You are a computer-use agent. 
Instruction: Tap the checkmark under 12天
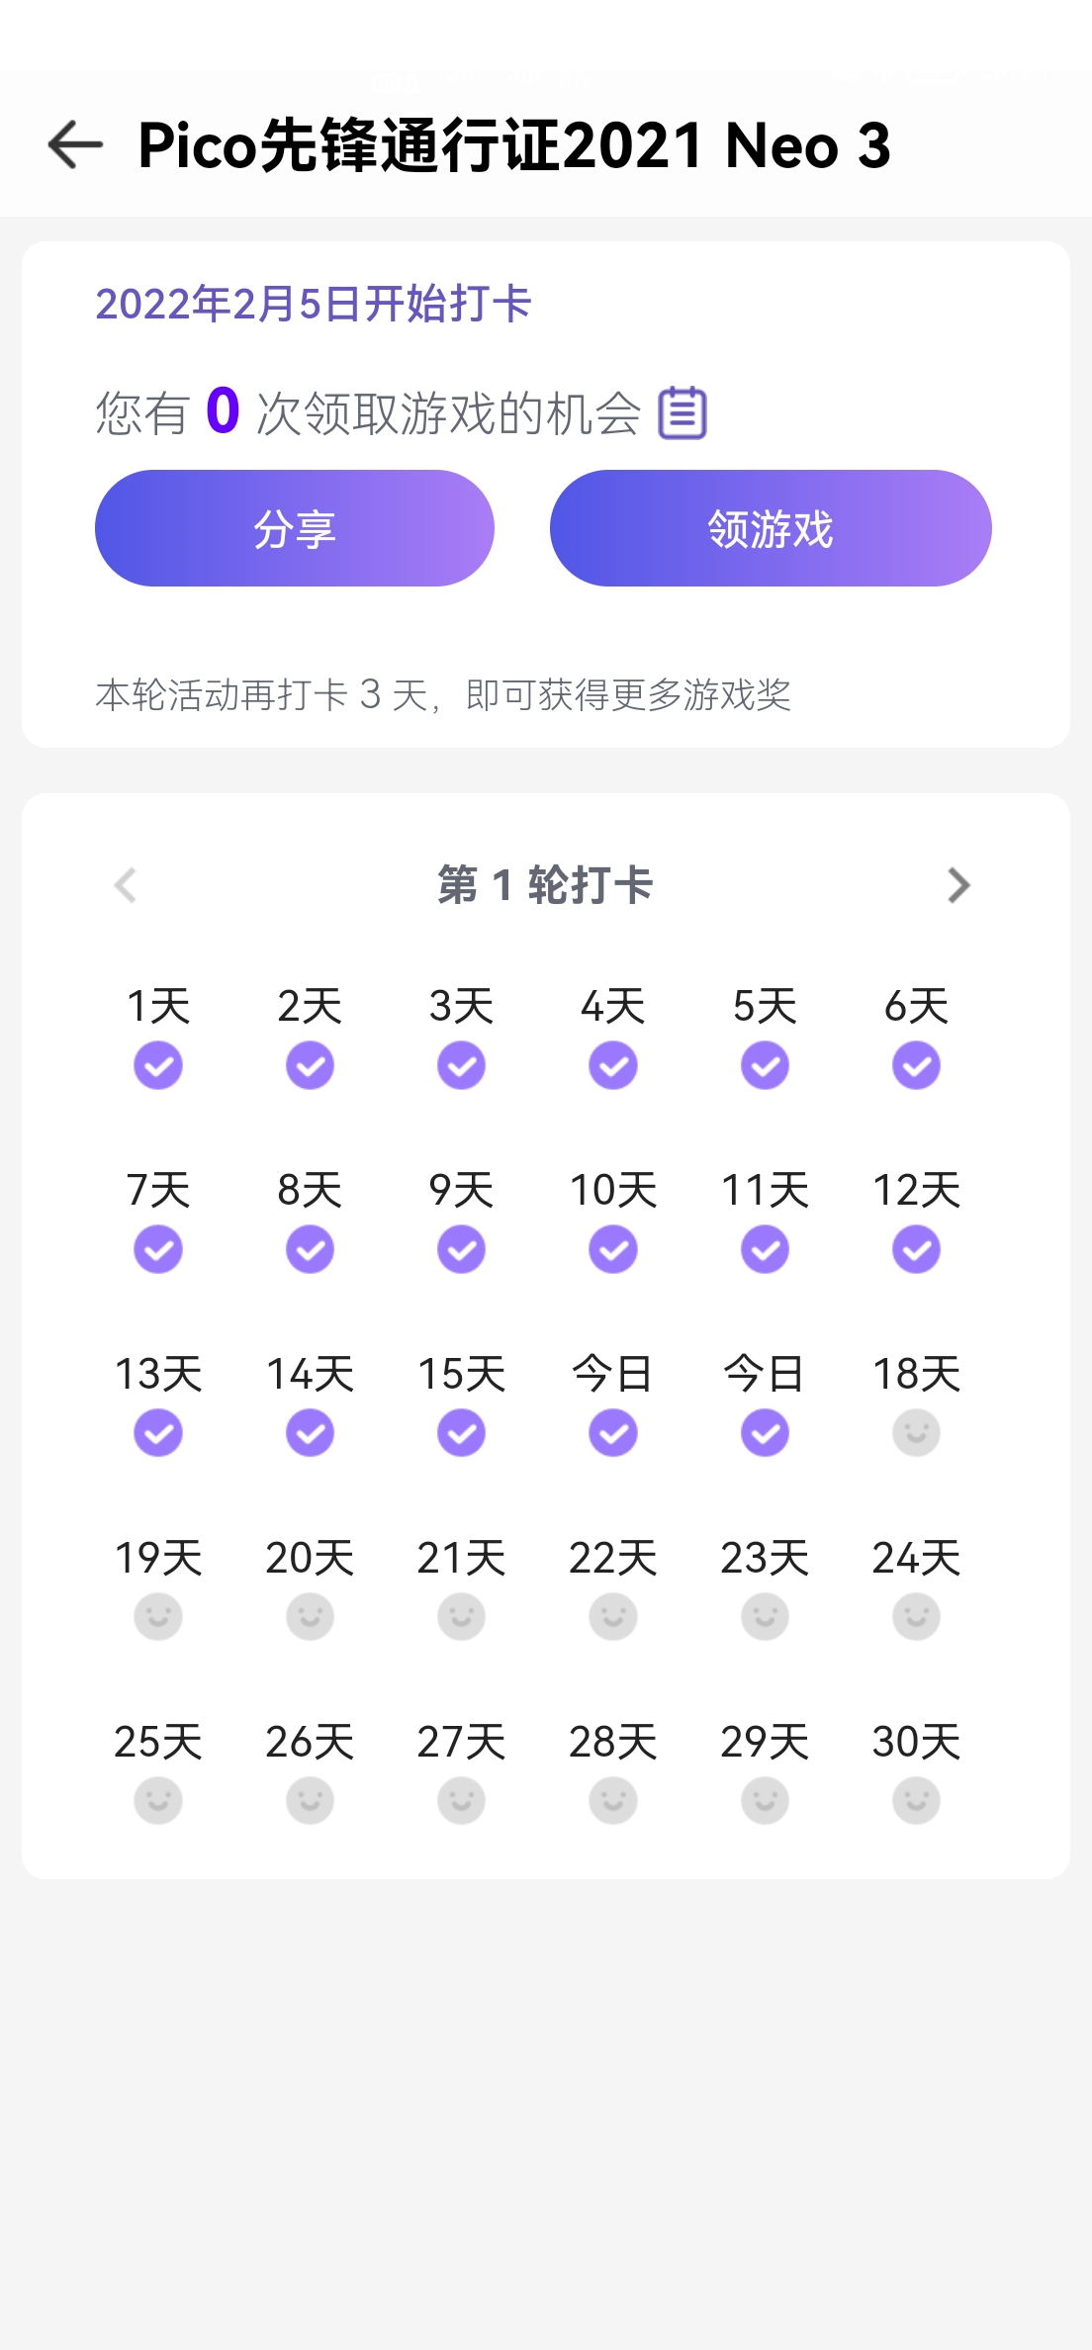click(x=916, y=1249)
